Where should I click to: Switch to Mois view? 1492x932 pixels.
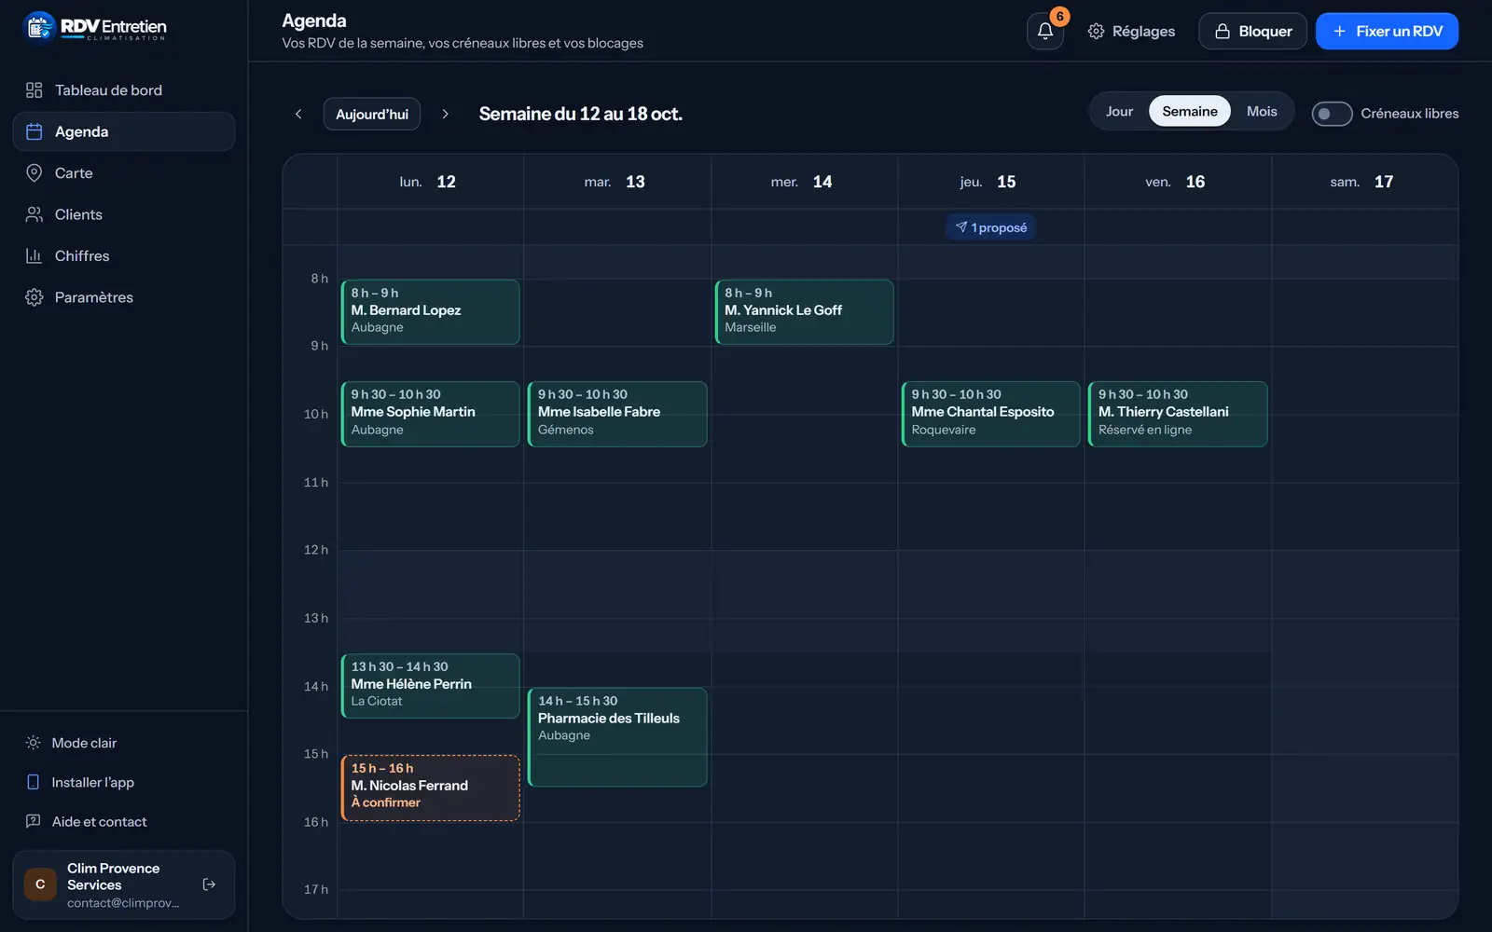click(1262, 111)
